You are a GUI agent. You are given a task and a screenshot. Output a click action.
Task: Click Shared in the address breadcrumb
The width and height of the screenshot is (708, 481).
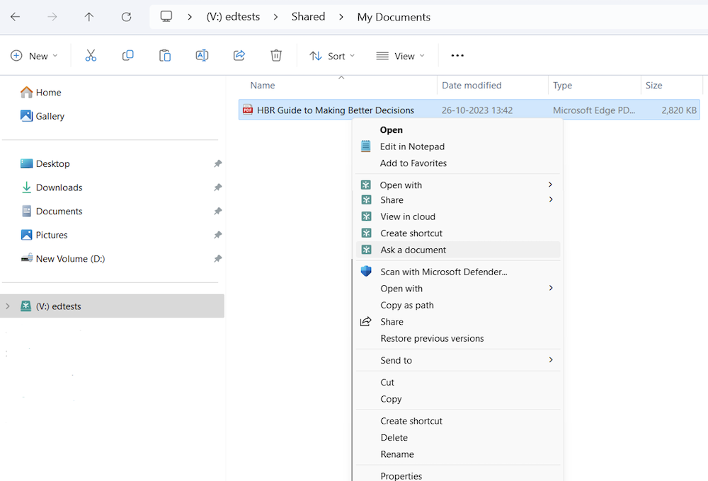point(308,17)
